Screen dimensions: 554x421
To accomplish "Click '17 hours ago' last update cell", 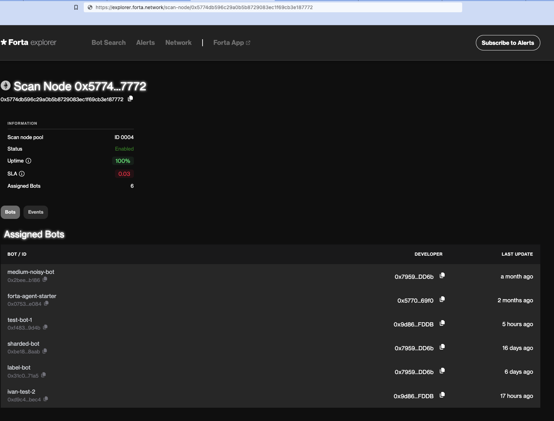I will 517,396.
